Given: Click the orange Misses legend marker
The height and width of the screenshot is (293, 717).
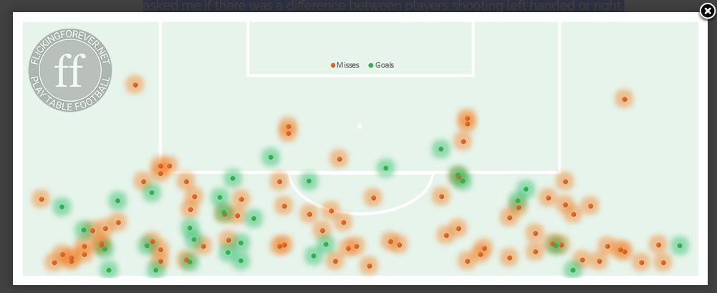Looking at the screenshot, I should pos(333,65).
